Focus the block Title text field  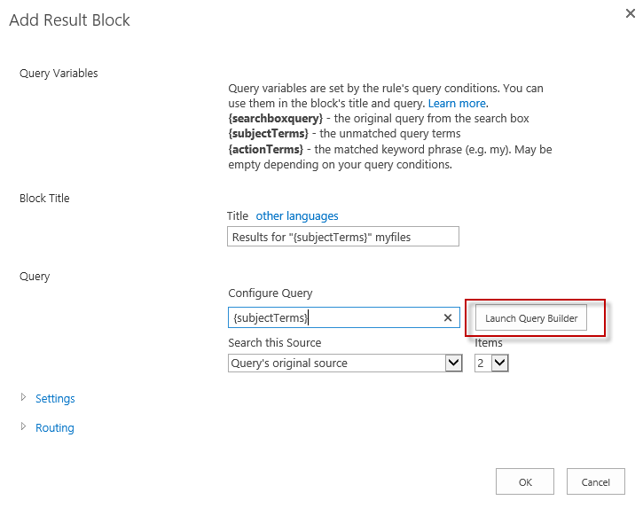[x=342, y=237]
